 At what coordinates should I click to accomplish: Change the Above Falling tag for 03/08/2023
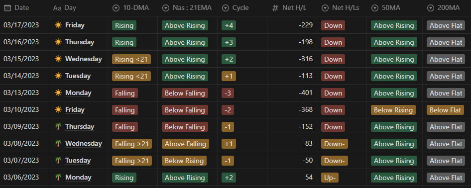click(x=185, y=144)
